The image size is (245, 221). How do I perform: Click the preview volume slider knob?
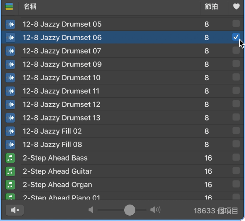pos(130,210)
